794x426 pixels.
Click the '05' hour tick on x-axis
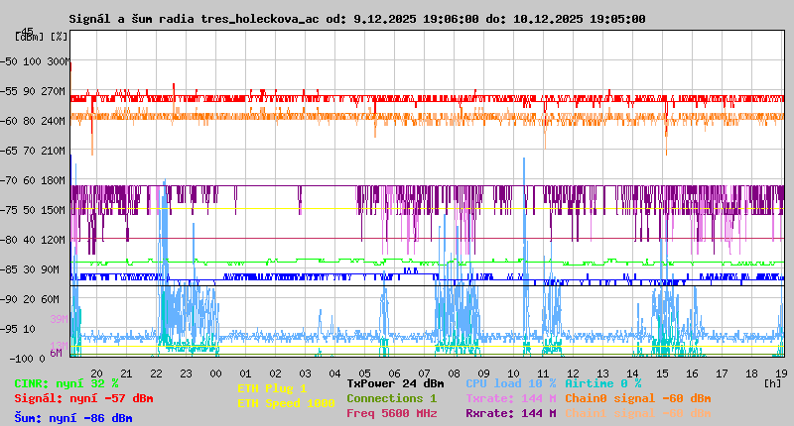coord(364,373)
